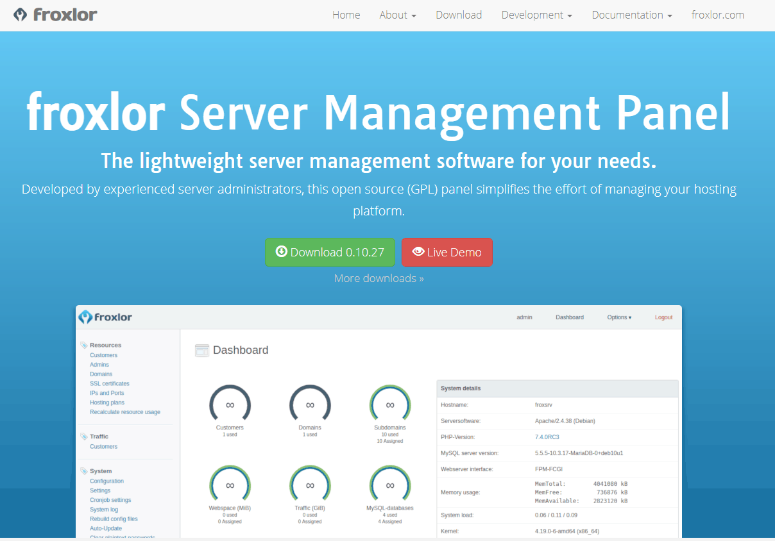Open Customers under the Traffic section

[x=103, y=447]
